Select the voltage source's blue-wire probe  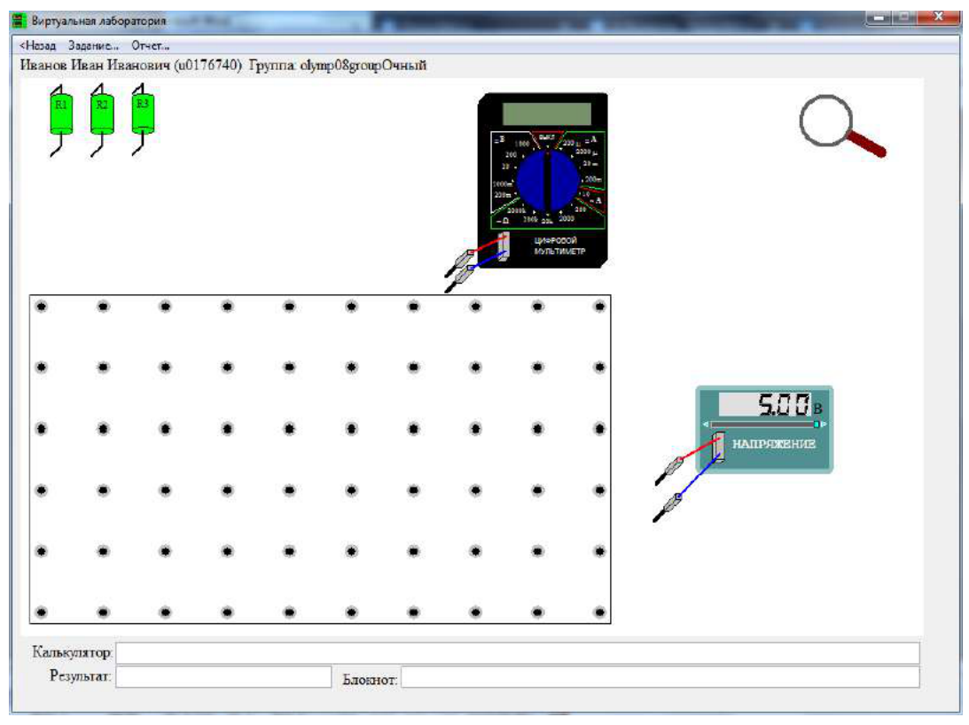tap(668, 508)
